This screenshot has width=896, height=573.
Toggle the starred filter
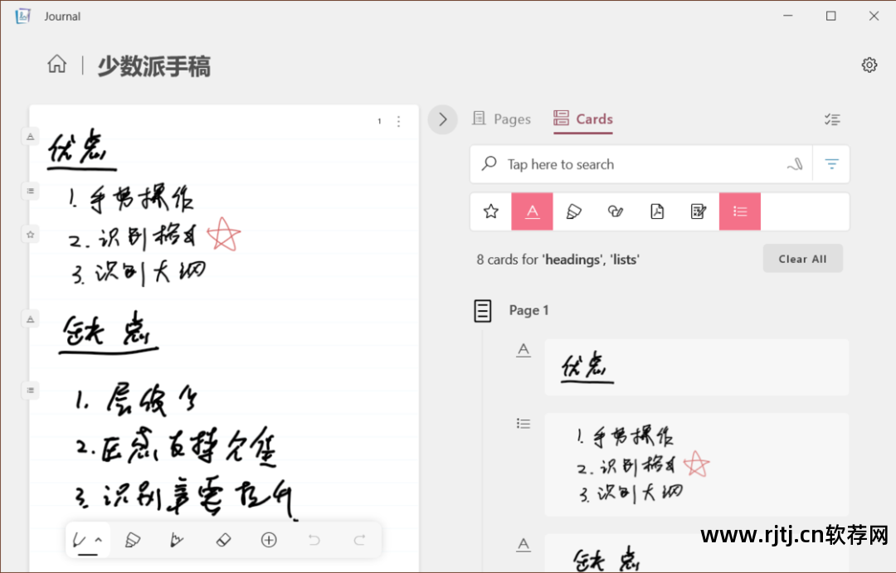(x=491, y=211)
